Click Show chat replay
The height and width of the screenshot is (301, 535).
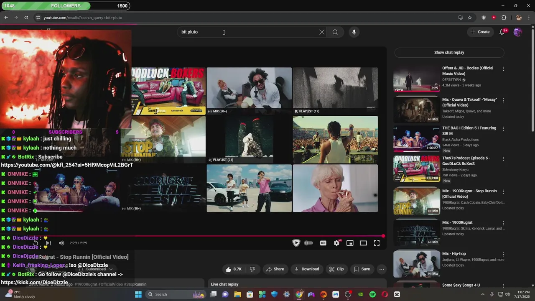(x=449, y=53)
